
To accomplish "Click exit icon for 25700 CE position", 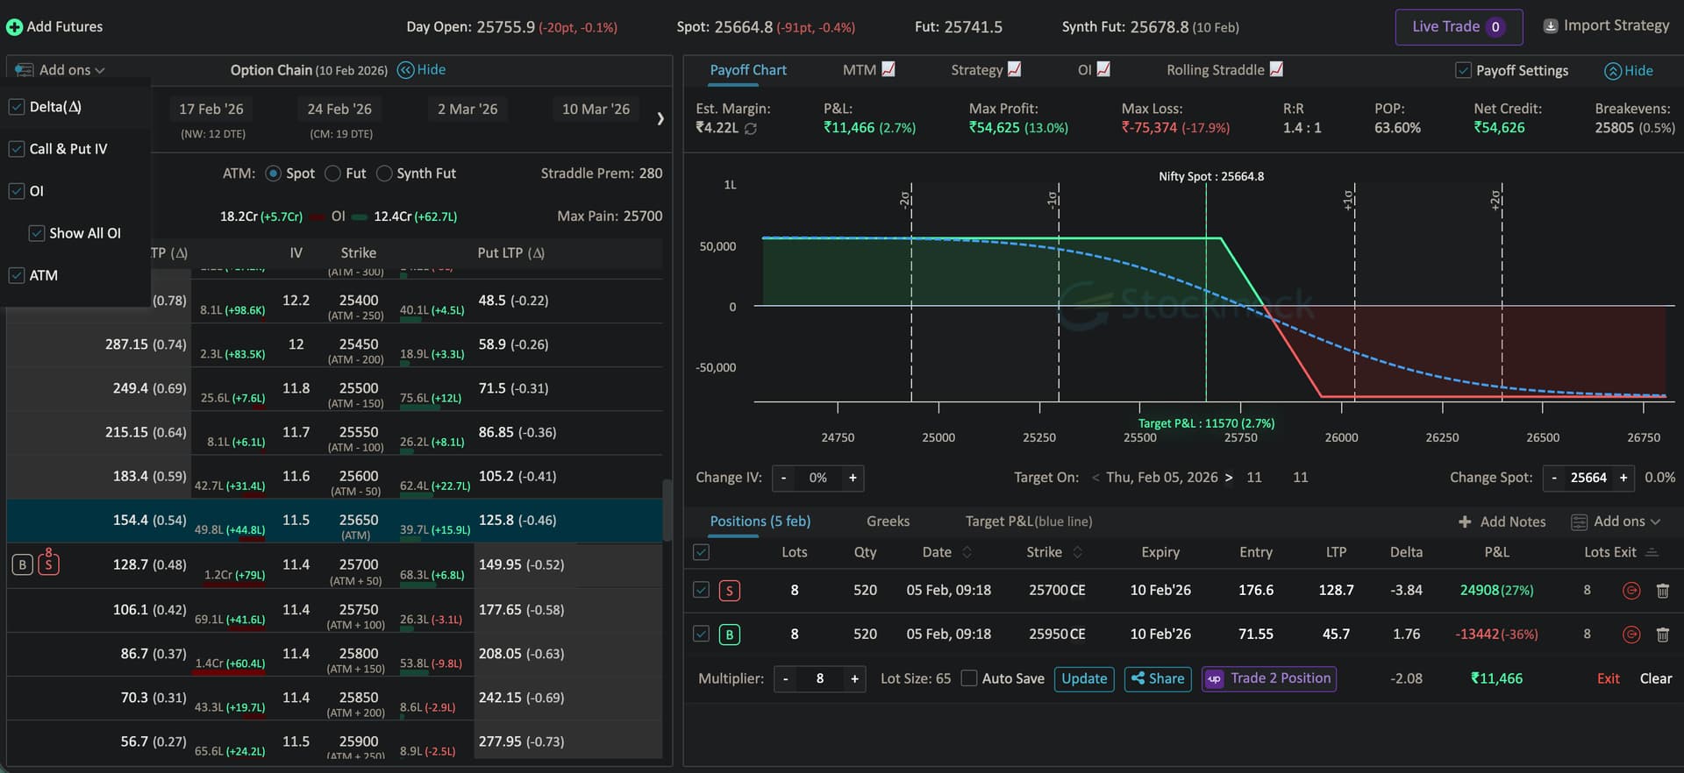I will (1631, 591).
